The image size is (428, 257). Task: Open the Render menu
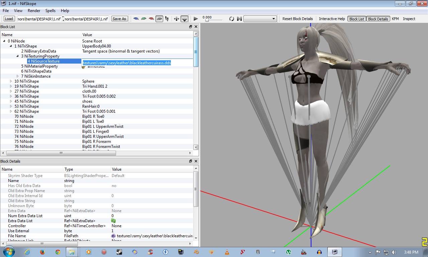point(34,11)
